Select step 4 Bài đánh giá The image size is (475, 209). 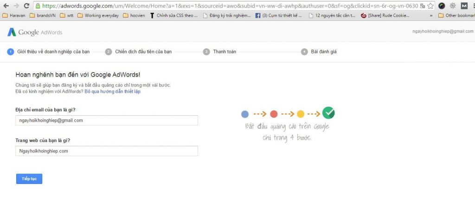coord(319,52)
